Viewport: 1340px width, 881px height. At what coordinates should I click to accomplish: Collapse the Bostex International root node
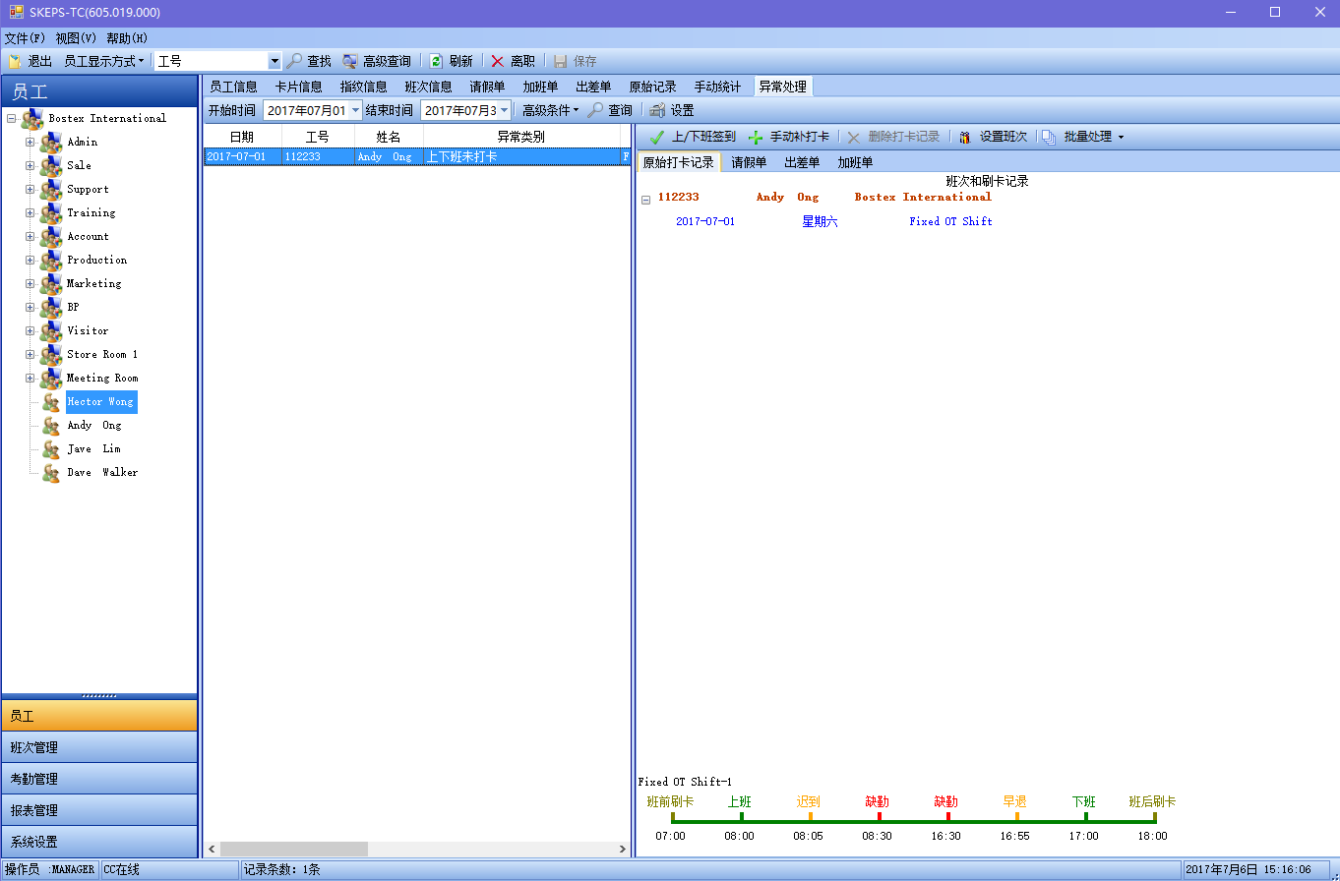click(11, 118)
